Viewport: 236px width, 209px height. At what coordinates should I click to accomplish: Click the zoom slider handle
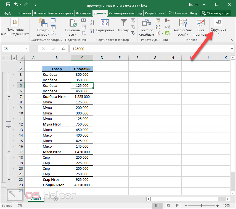point(201,205)
